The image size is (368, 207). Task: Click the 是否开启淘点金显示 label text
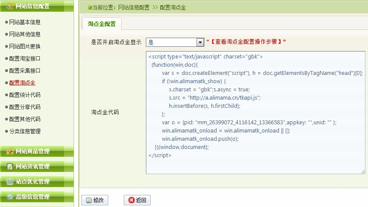click(116, 42)
